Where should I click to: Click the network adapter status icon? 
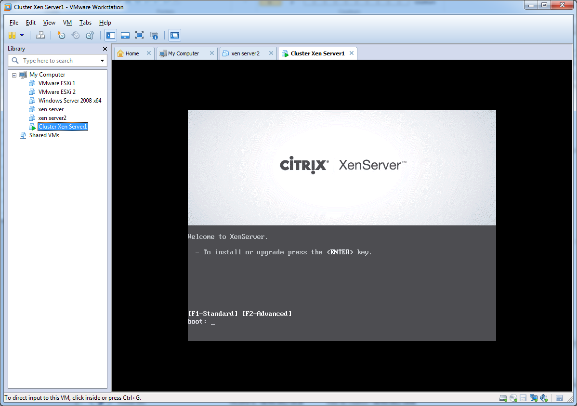533,398
